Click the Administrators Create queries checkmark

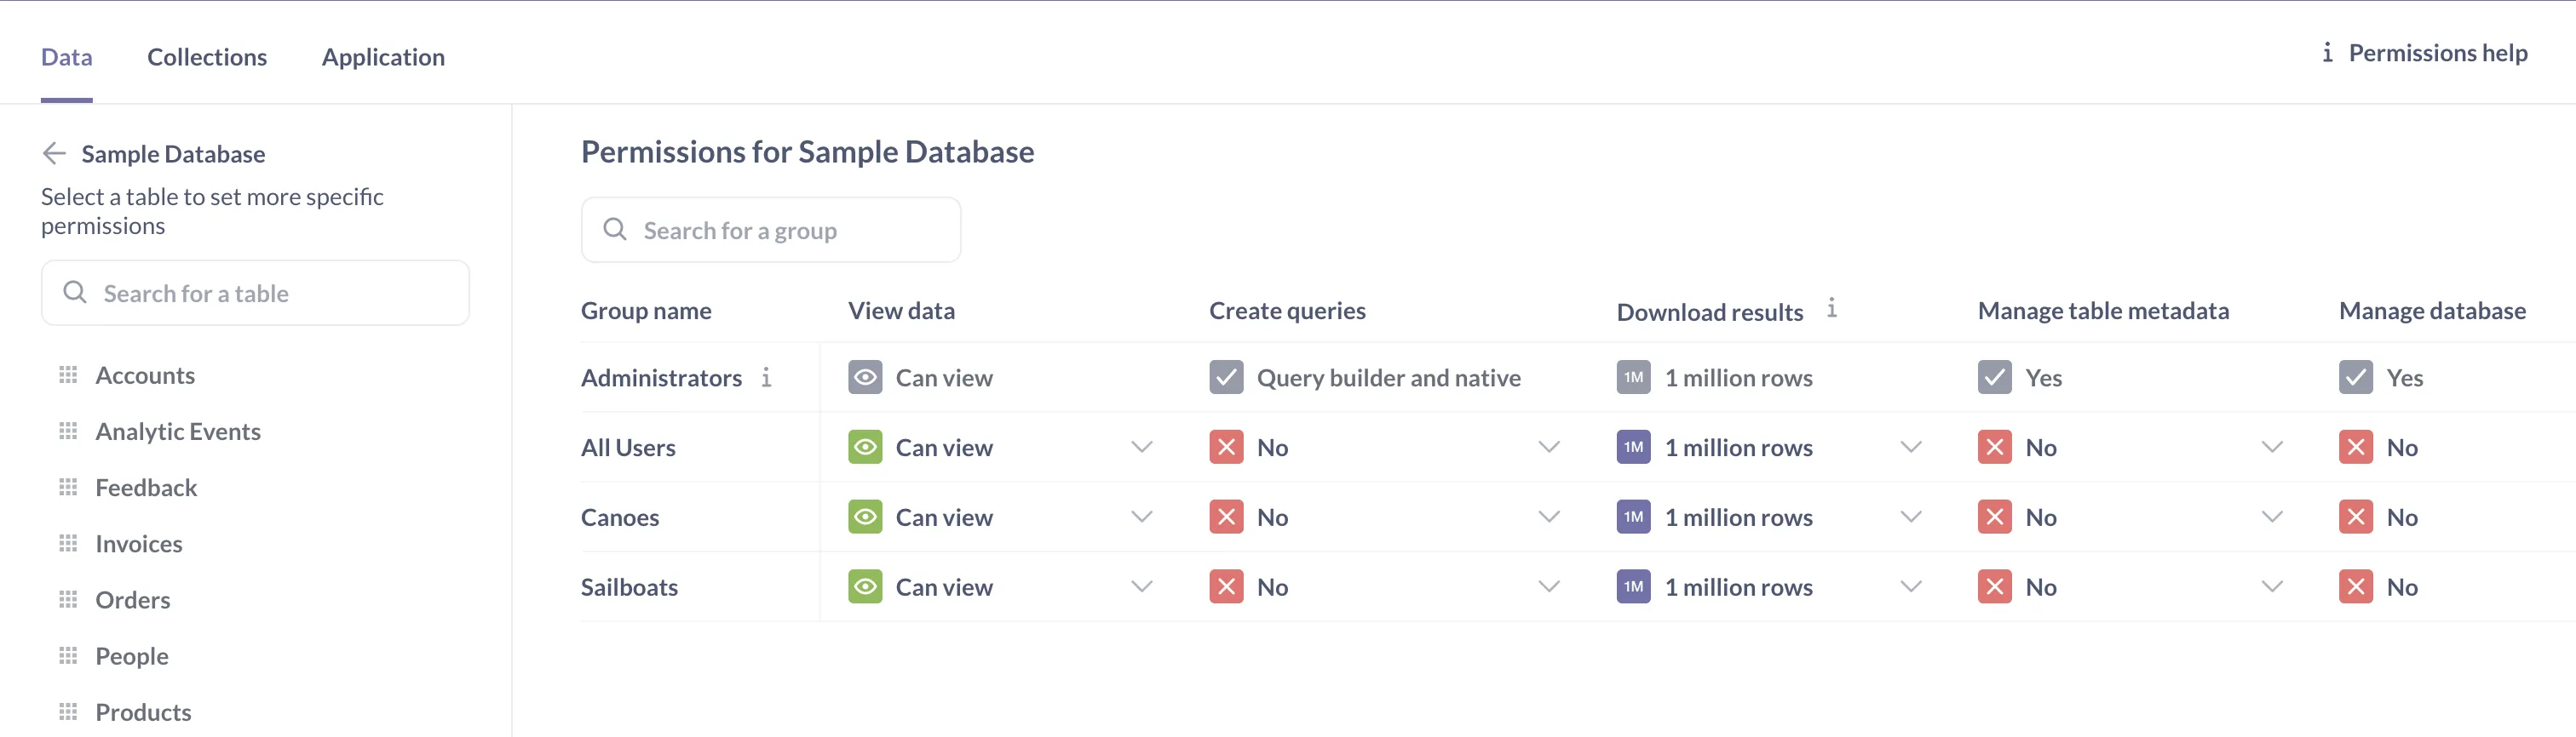pos(1226,376)
